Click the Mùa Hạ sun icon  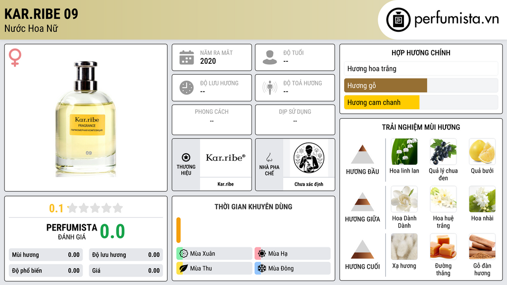[x=262, y=253]
